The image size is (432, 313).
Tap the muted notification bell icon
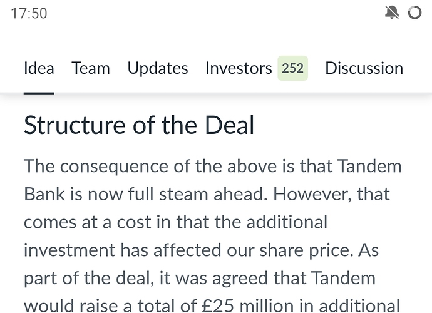click(x=393, y=13)
